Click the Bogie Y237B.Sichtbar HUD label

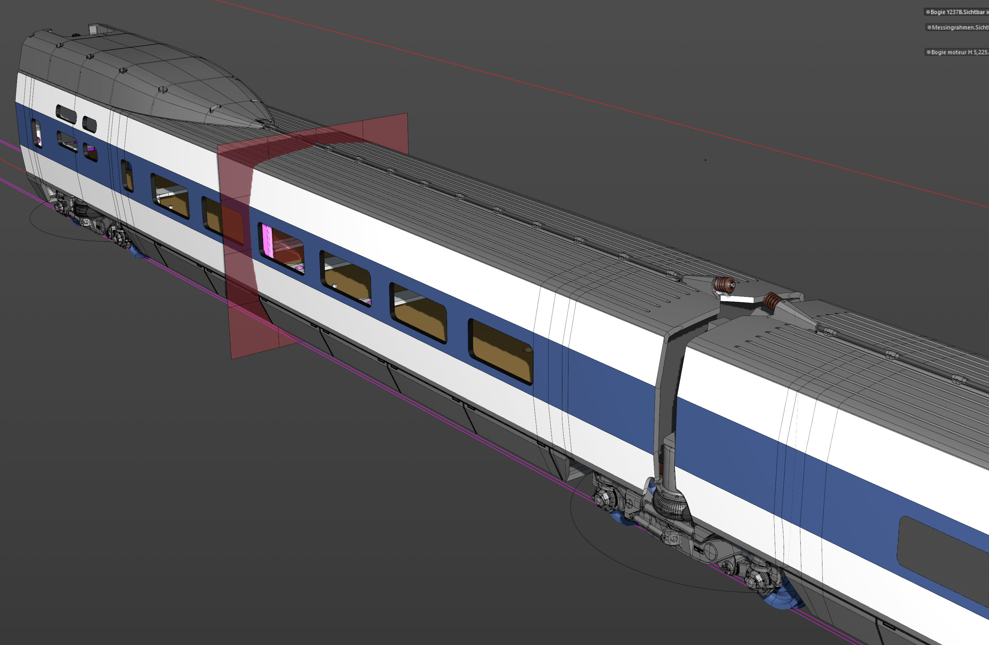click(x=959, y=12)
